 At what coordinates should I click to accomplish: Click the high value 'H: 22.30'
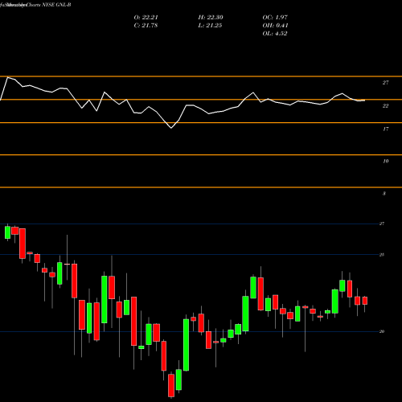211,18
